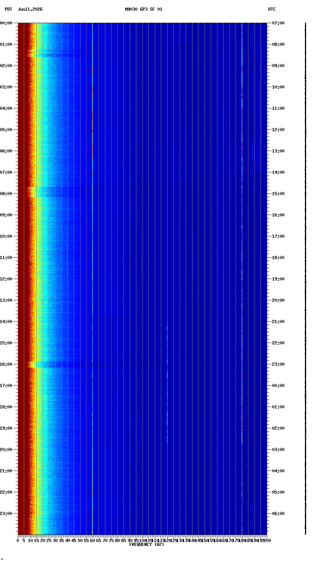Click the 22:00 label on the UTC axis

point(278,343)
